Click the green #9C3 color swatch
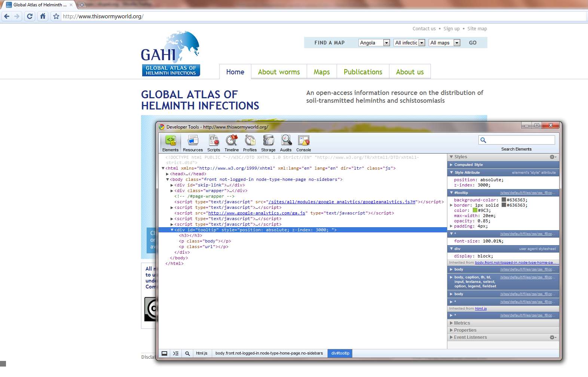Image resolution: width=588 pixels, height=377 pixels. [x=475, y=210]
